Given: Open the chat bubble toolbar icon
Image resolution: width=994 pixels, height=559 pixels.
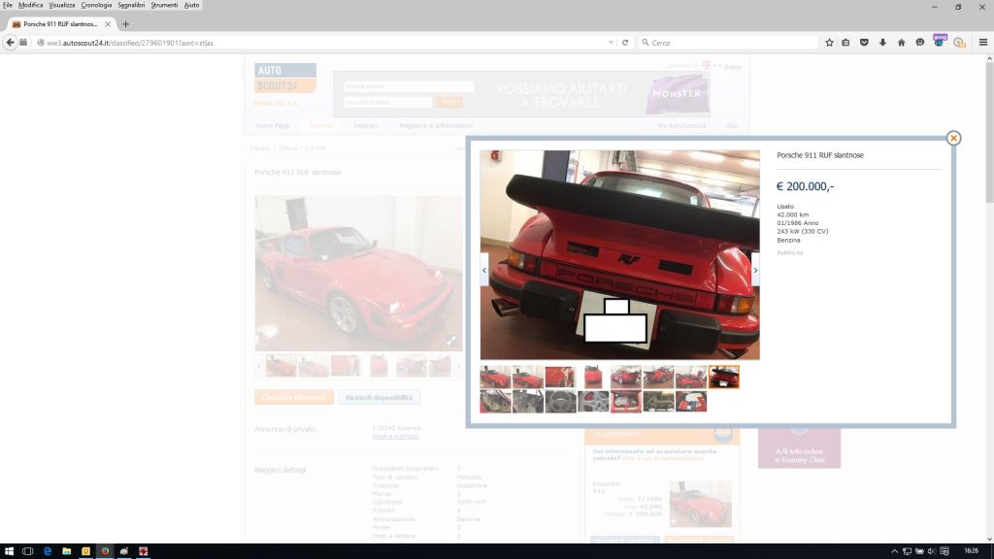Looking at the screenshot, I should [x=920, y=43].
